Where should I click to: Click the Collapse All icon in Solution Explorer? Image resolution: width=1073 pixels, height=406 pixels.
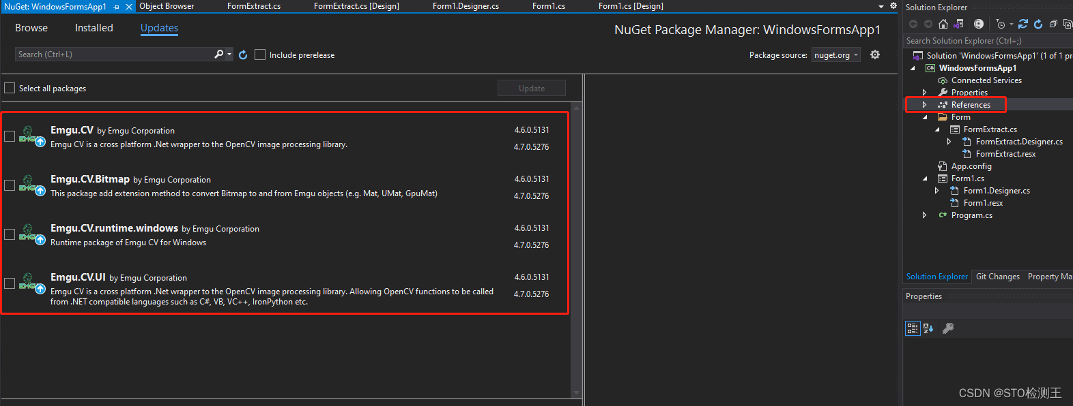coord(1053,24)
